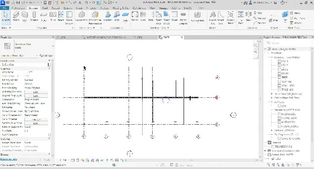Viewport: 314px width, 169px height.
Task: Click Edit button for System Color Schemes
Action: 36,123
